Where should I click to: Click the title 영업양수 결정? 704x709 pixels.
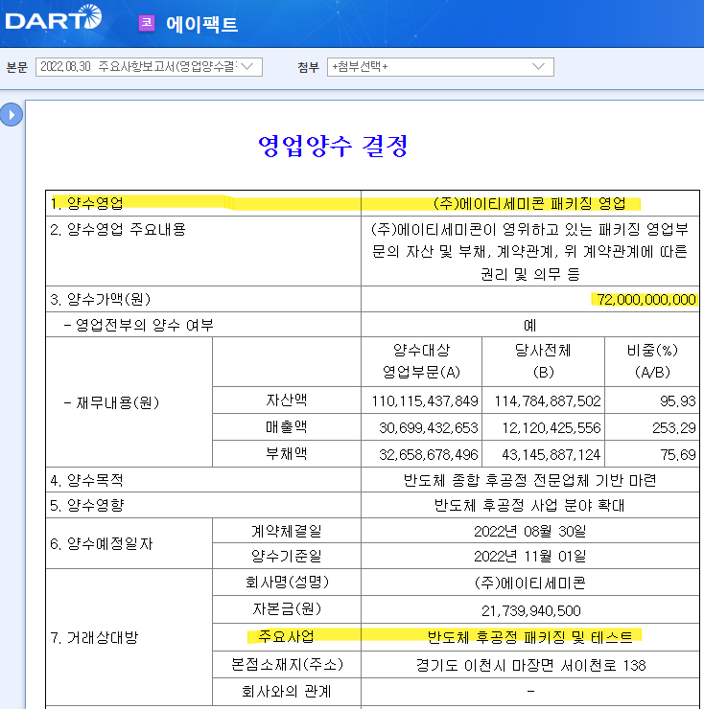click(333, 146)
